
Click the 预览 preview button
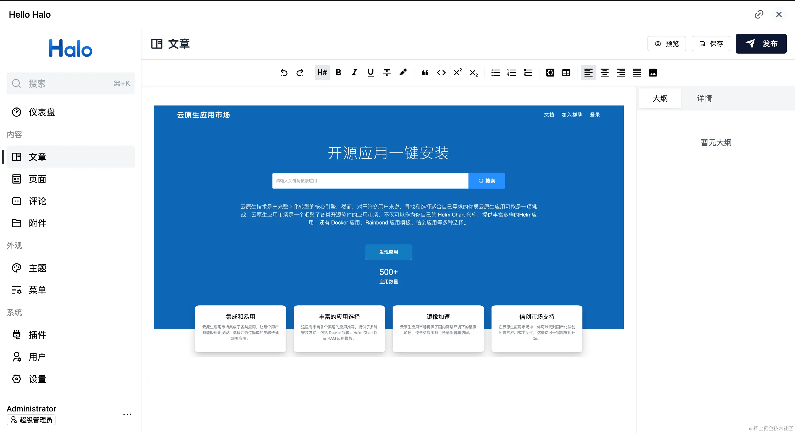tap(667, 44)
